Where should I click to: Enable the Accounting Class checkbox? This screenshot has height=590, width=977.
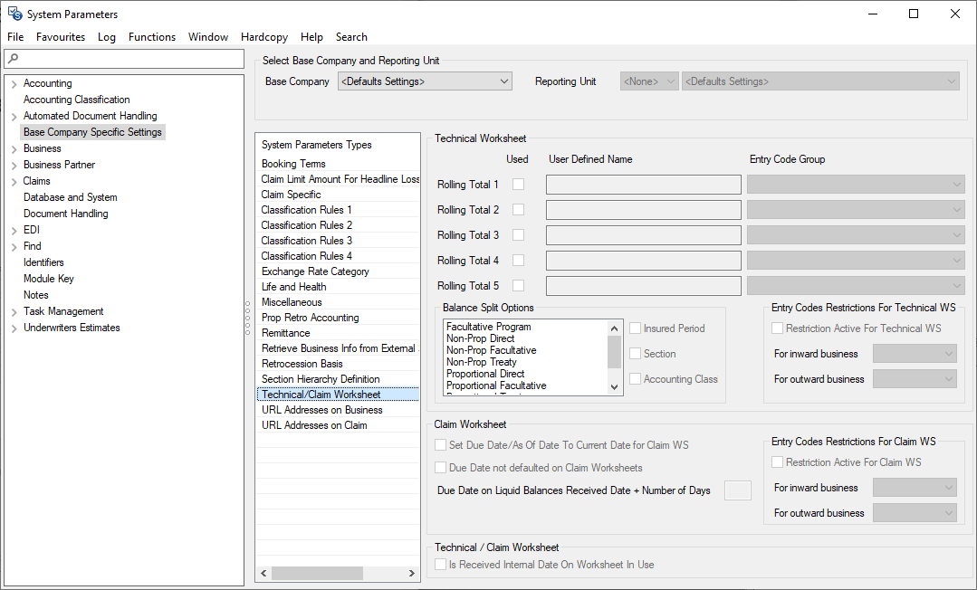click(x=635, y=379)
